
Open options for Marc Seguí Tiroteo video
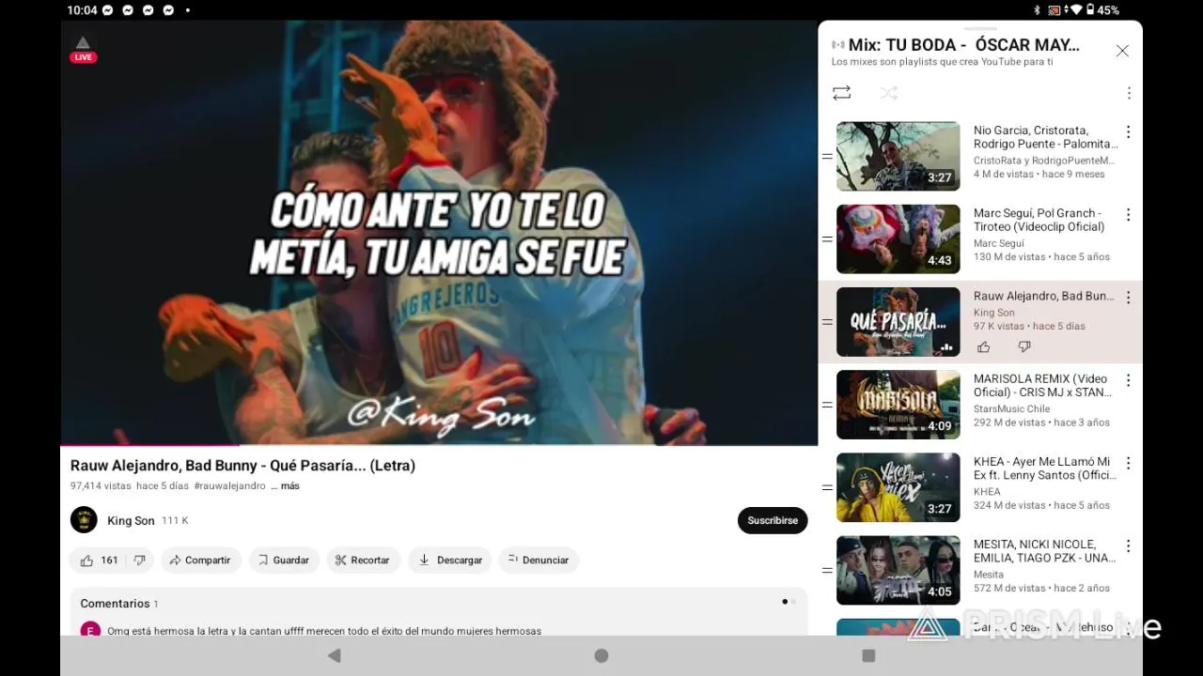coord(1128,215)
